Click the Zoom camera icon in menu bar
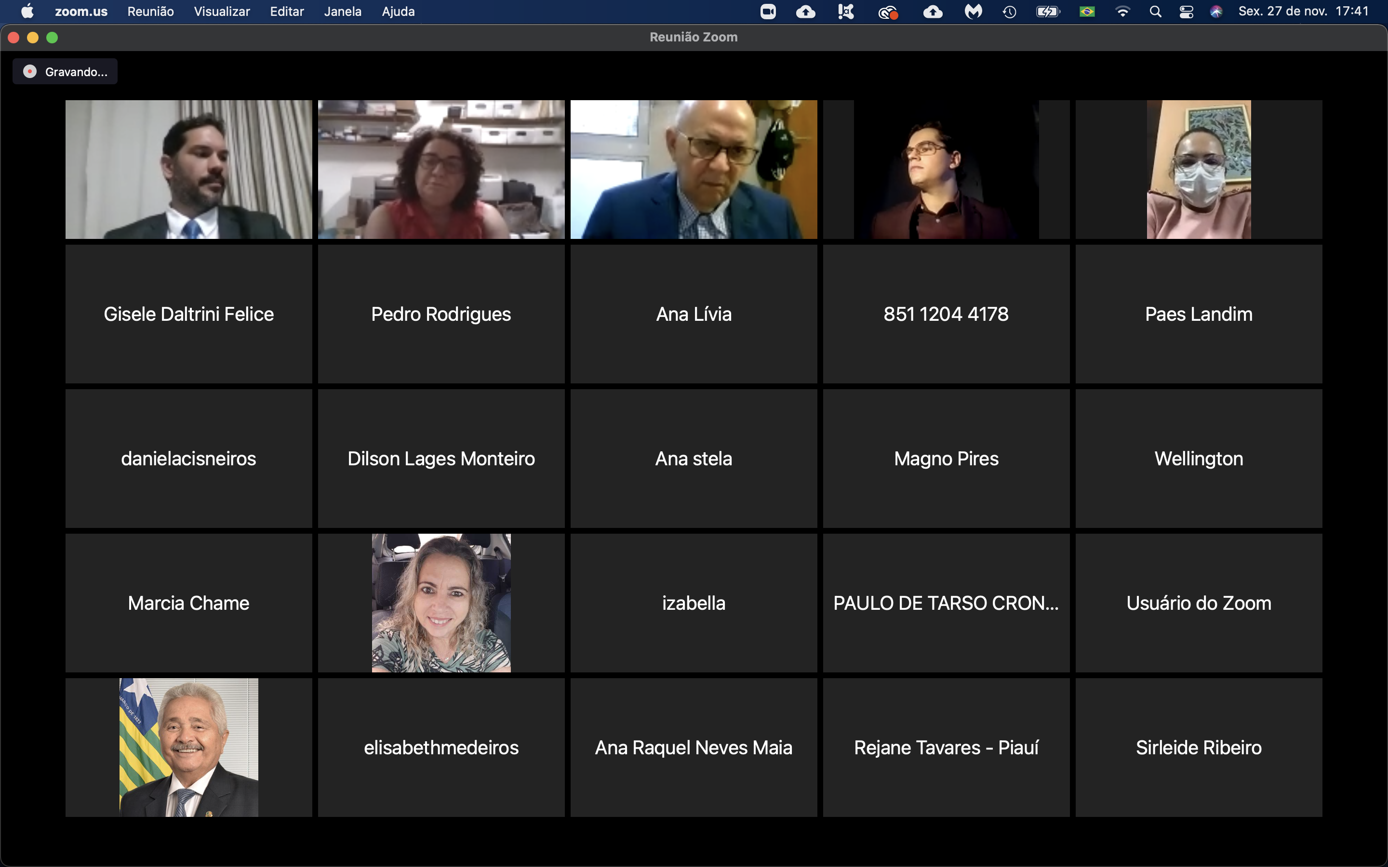 (x=768, y=12)
